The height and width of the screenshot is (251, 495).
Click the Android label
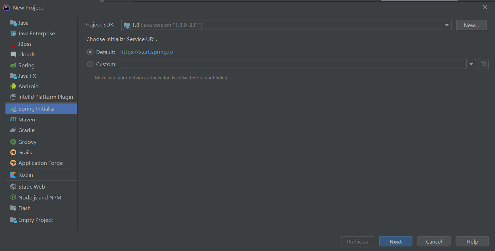click(29, 86)
